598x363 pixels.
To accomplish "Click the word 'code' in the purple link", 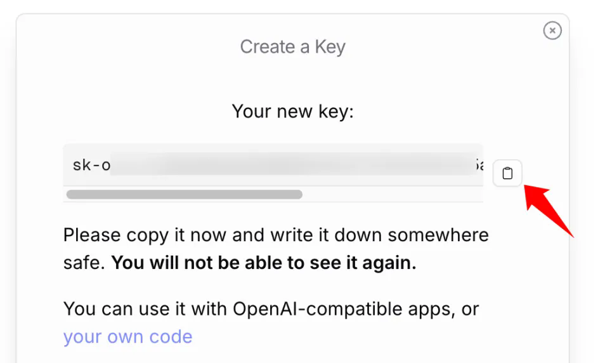I will 171,336.
